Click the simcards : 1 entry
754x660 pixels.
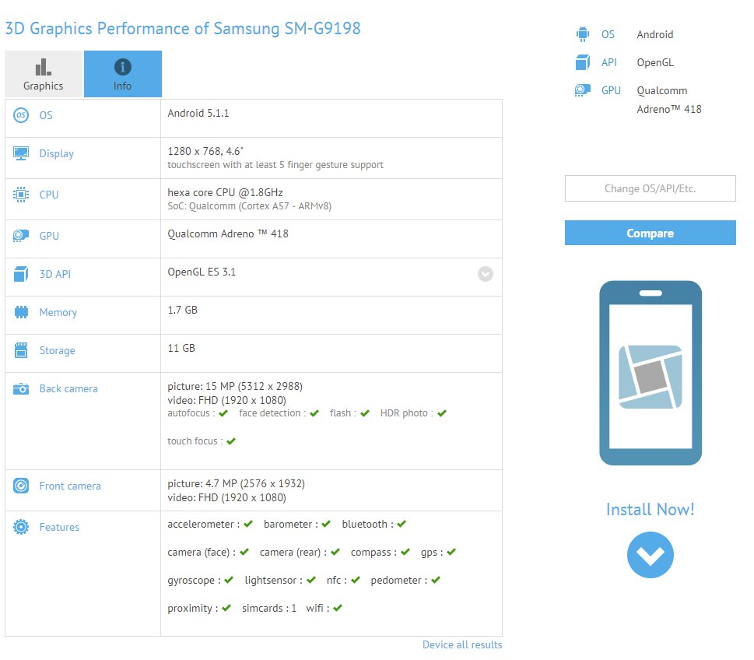(x=269, y=608)
